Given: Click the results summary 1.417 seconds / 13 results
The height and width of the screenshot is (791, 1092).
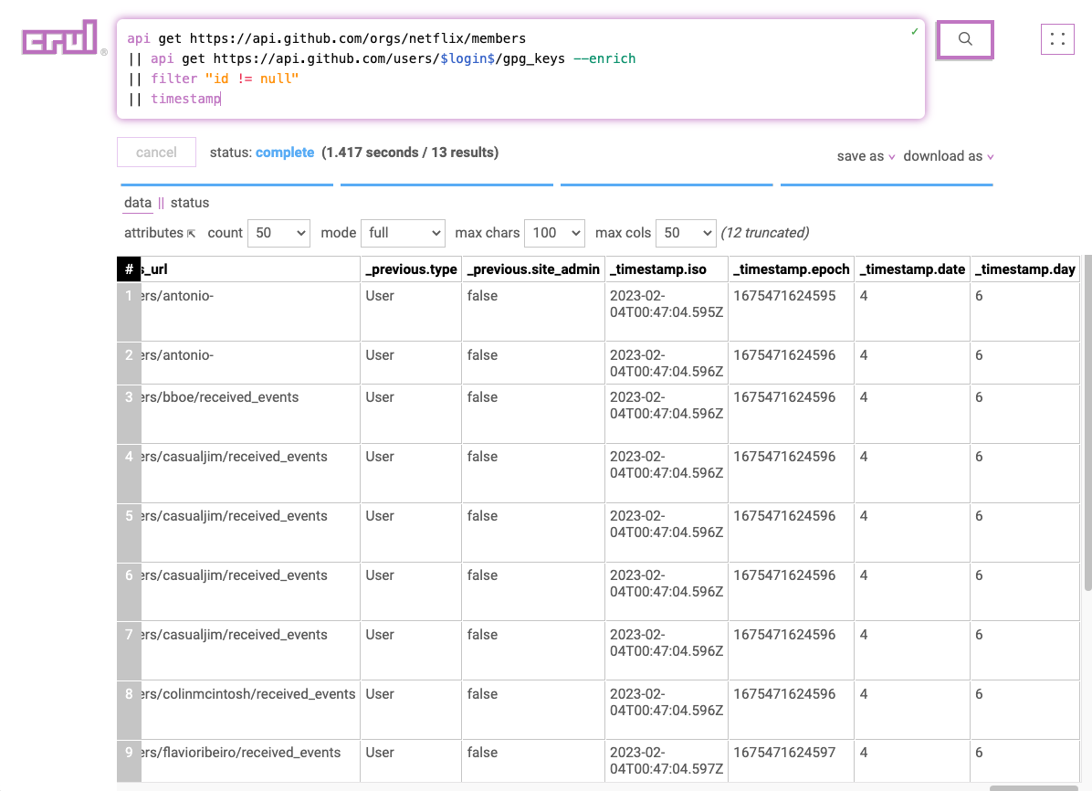Looking at the screenshot, I should coord(410,153).
